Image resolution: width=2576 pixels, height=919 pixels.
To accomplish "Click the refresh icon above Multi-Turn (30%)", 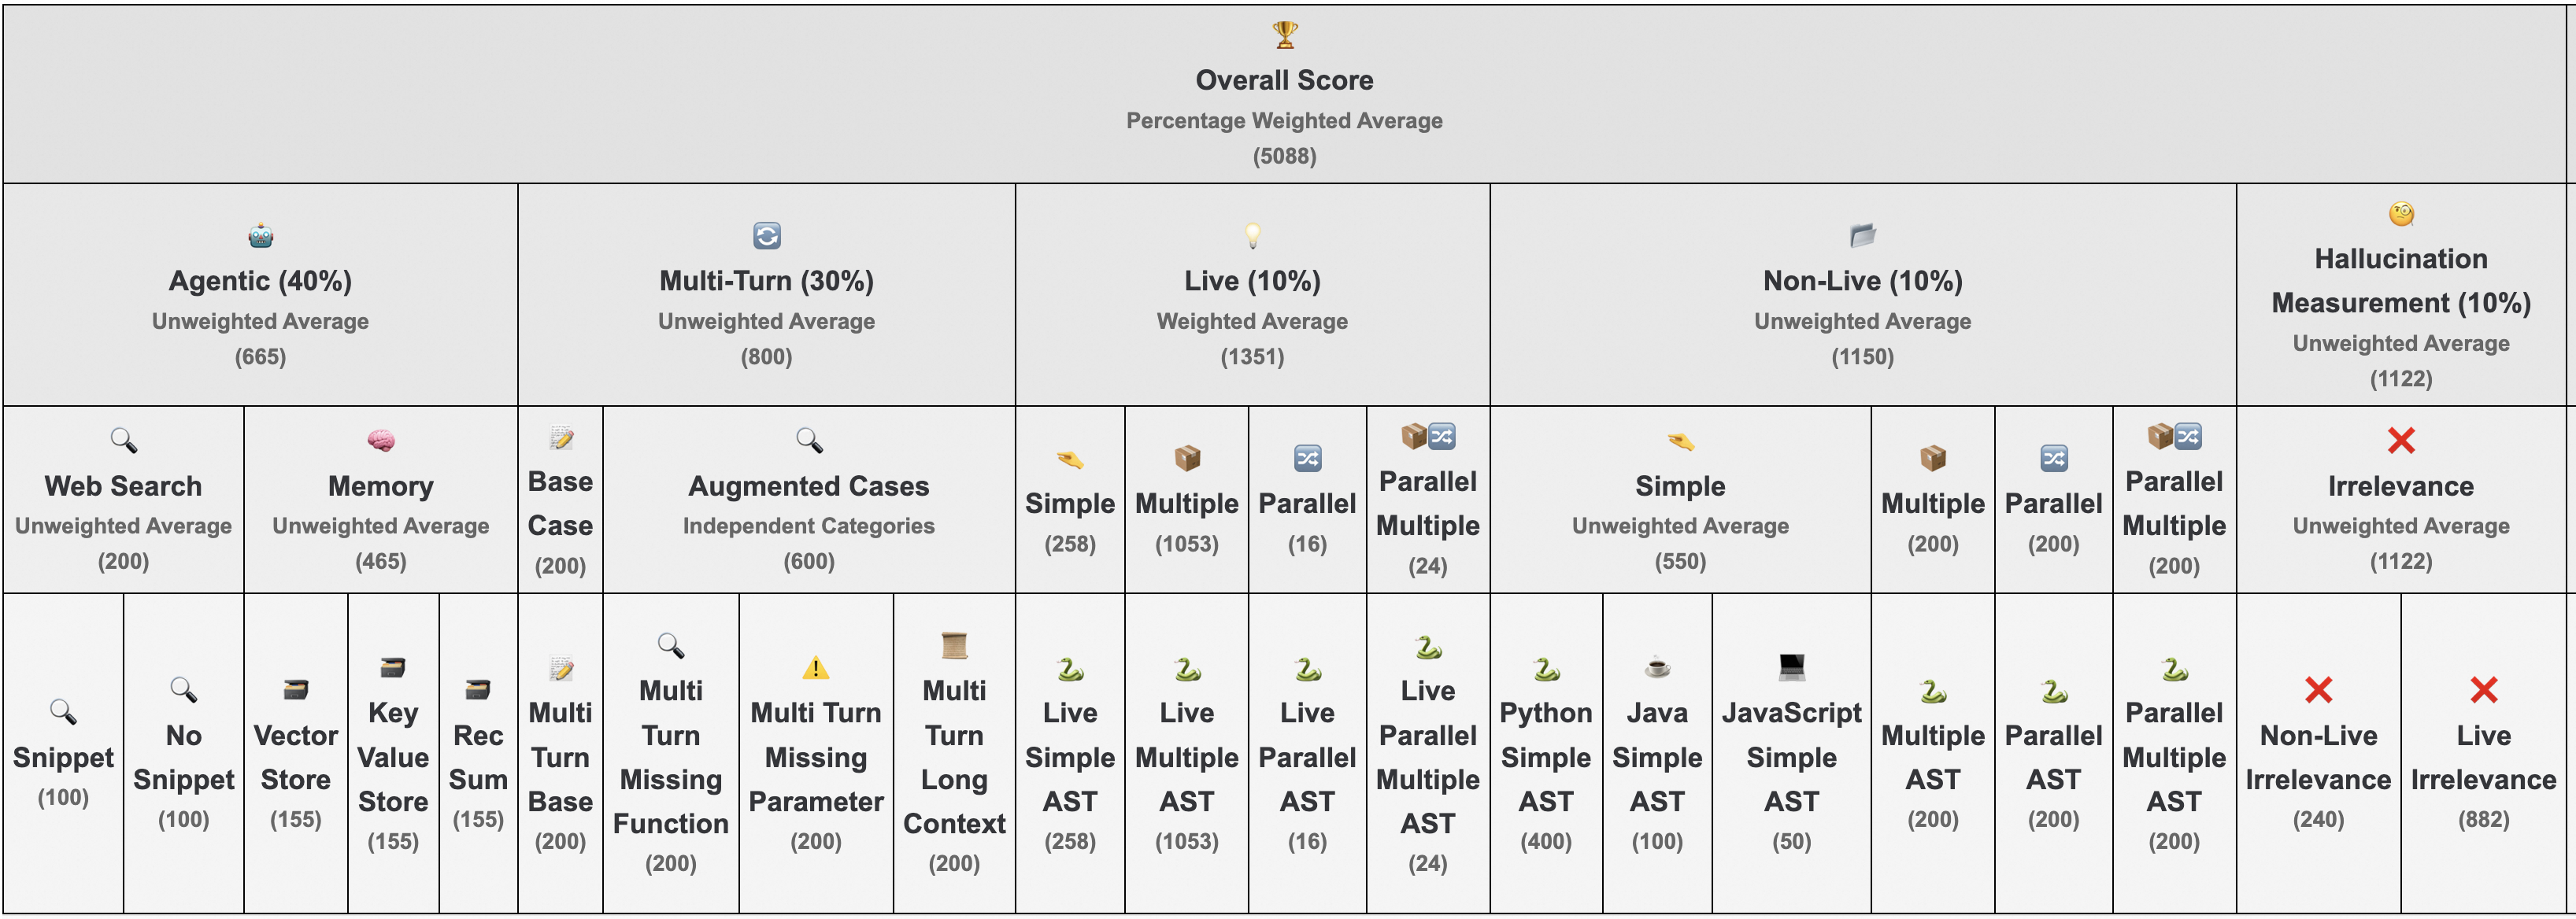I will [766, 236].
